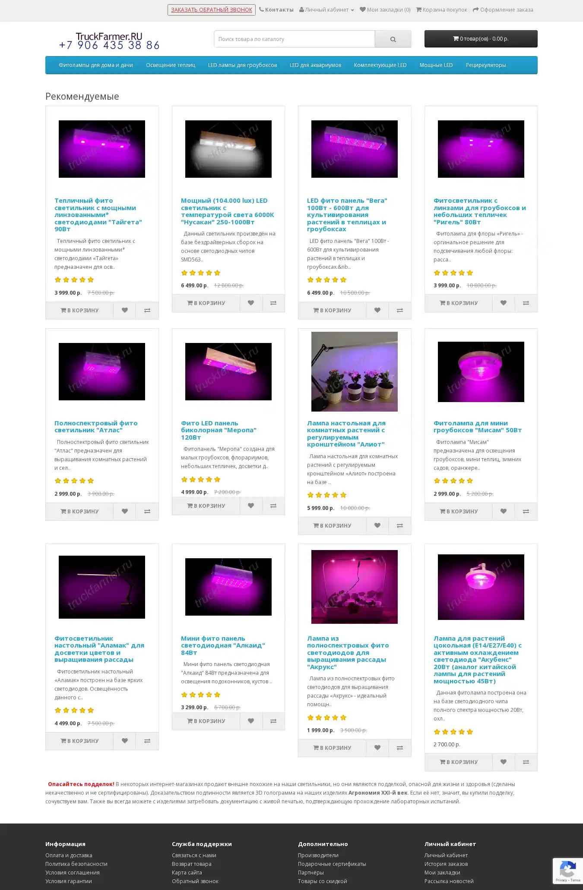Click ЗАКАЗАТЬ ОБРАТНЫЙ ЗВОНОК button
The image size is (583, 890).
(x=212, y=9)
